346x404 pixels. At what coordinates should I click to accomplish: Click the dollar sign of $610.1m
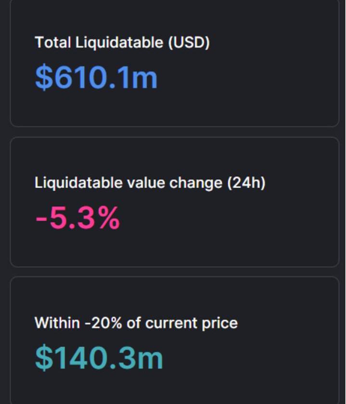(x=44, y=77)
